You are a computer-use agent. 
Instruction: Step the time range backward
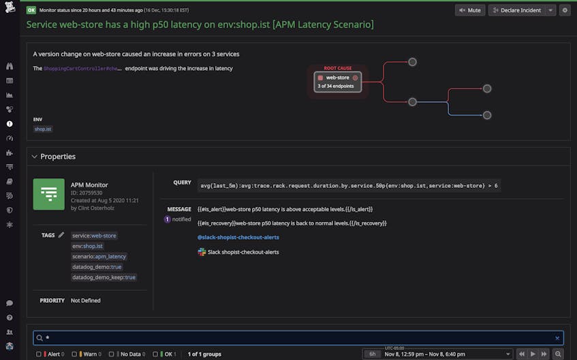(522, 354)
